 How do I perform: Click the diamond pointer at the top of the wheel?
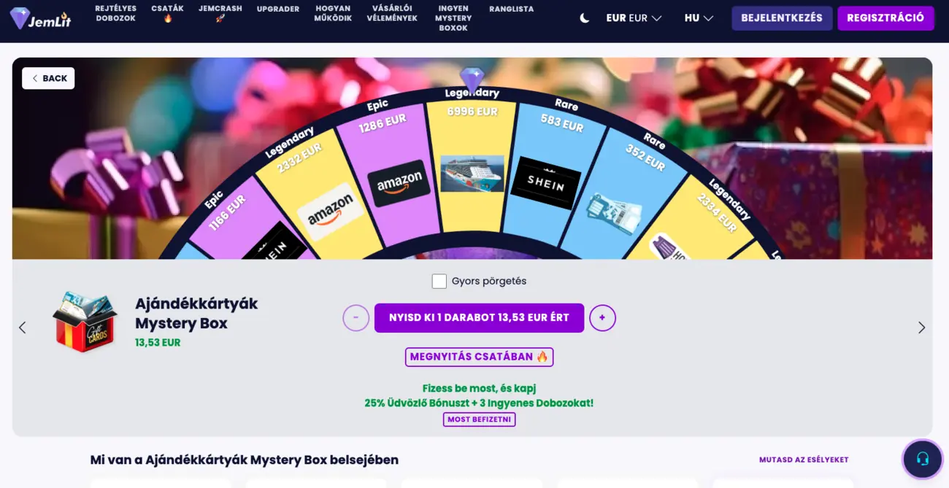(x=472, y=79)
